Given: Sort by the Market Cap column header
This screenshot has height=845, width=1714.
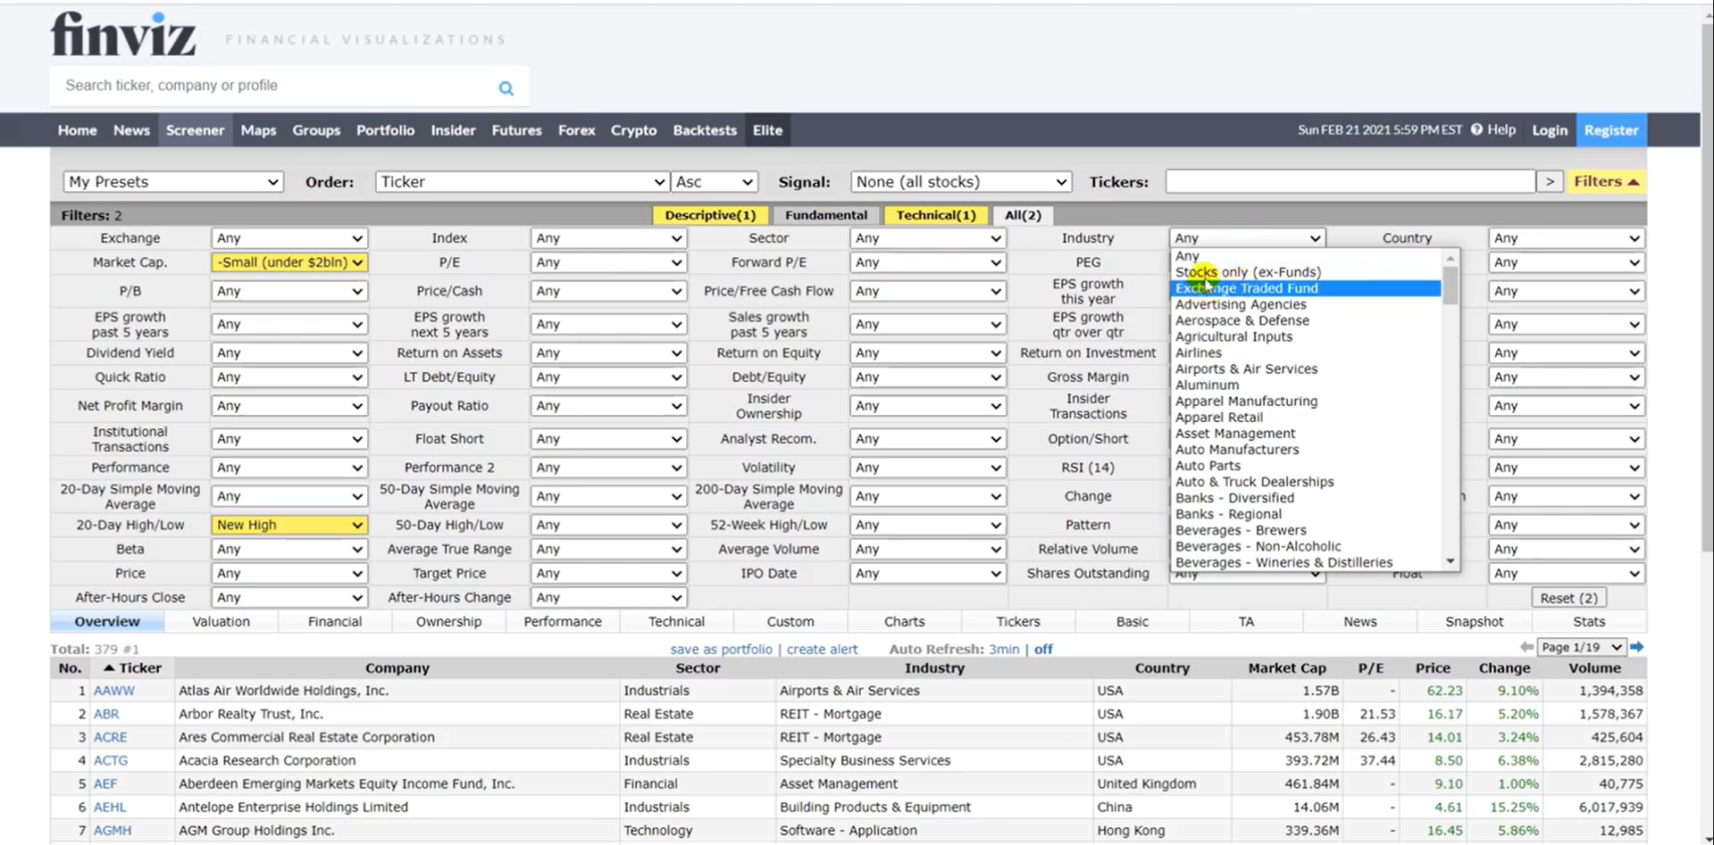Looking at the screenshot, I should pos(1287,667).
